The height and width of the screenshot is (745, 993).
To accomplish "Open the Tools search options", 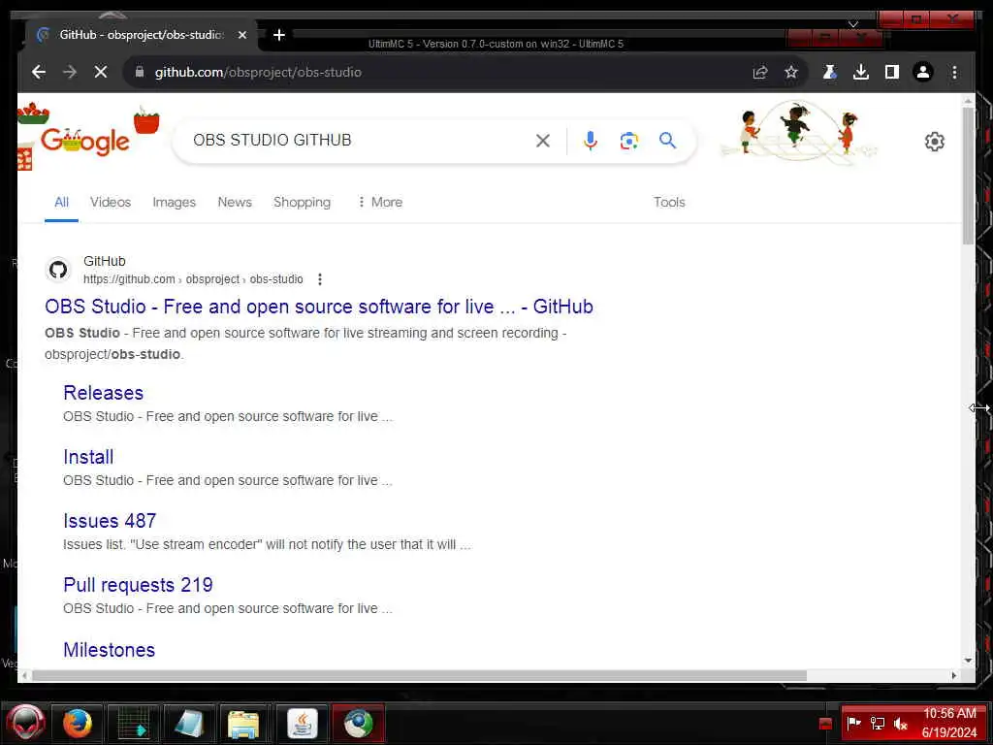I will 669,202.
